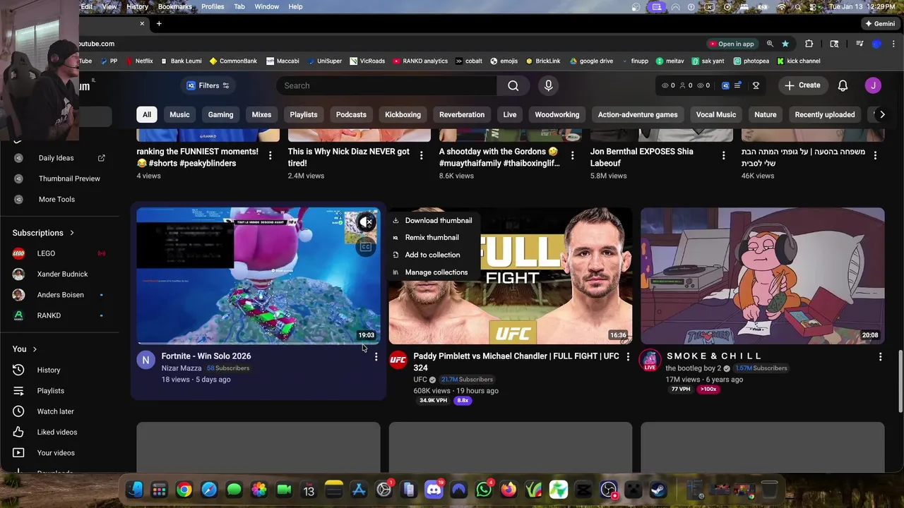Open the vidIQ Filters button
The image size is (904, 508).
pos(208,85)
